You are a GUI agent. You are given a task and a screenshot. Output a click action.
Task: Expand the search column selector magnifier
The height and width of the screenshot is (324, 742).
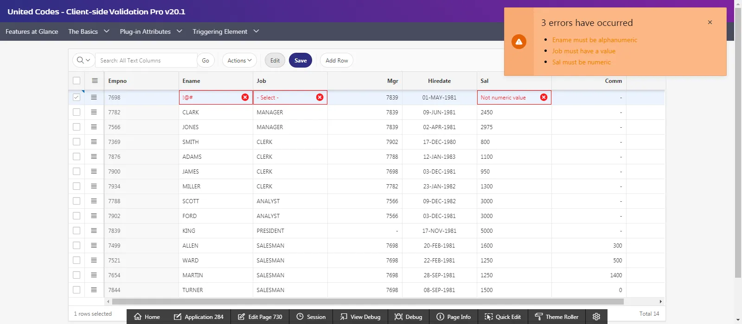pos(83,60)
